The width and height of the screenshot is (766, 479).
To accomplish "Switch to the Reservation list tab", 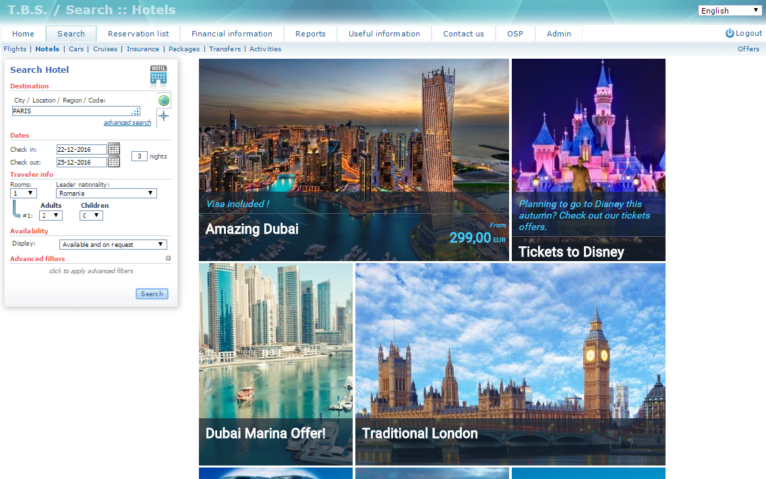I will [138, 34].
